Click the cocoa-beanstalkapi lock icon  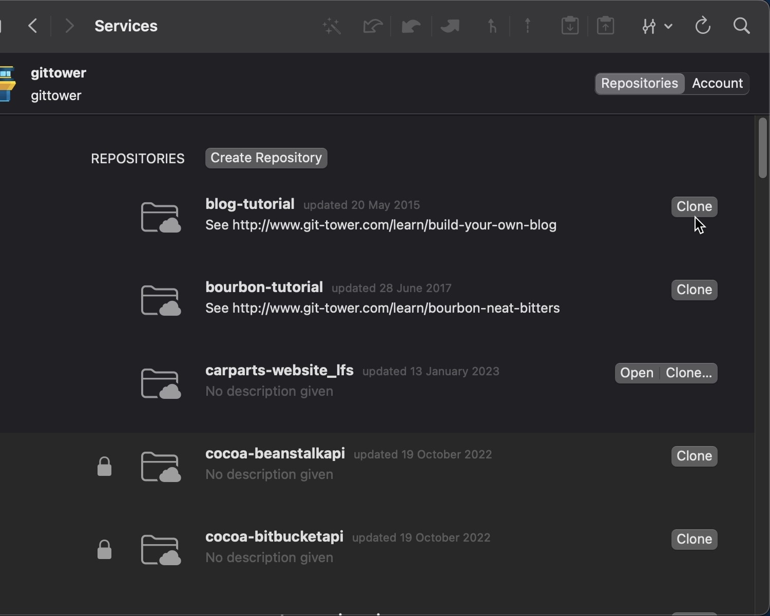pyautogui.click(x=104, y=466)
